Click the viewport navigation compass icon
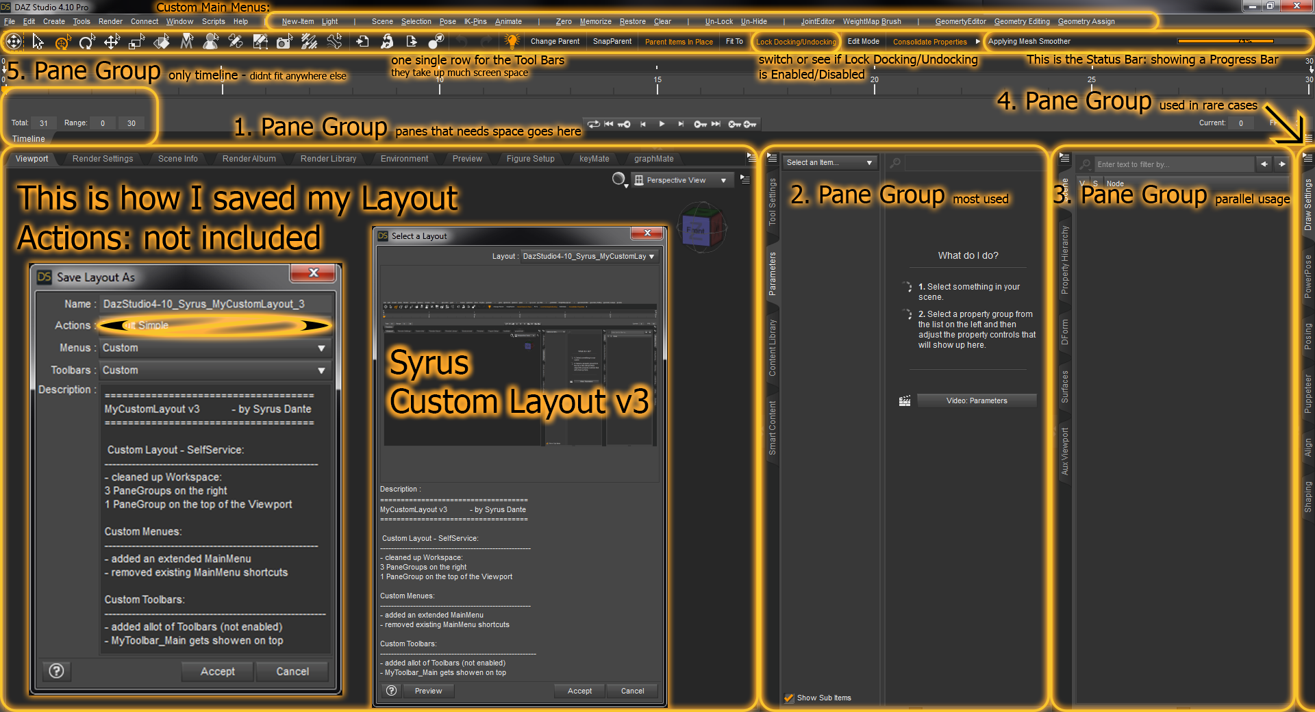The image size is (1315, 712). coord(14,42)
